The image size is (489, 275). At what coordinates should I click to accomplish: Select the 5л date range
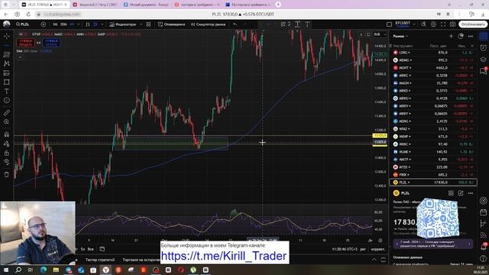click(x=83, y=249)
